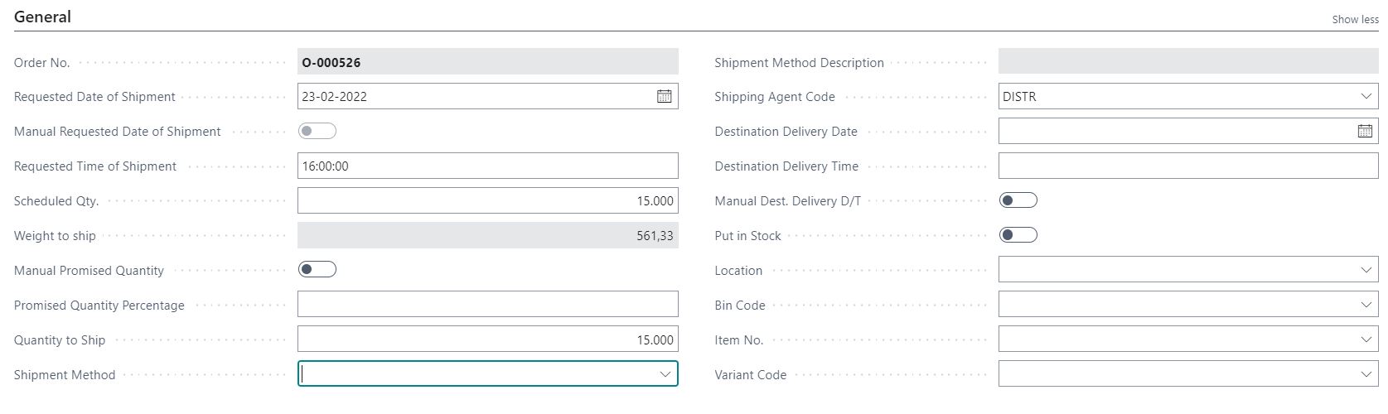Expand the Shipment Method dropdown arrow
Screen dimensions: 1388x414
tap(665, 374)
